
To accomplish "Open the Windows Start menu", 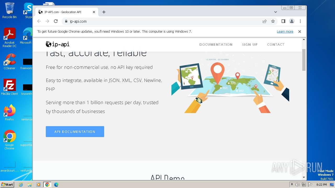I will tap(7, 185).
